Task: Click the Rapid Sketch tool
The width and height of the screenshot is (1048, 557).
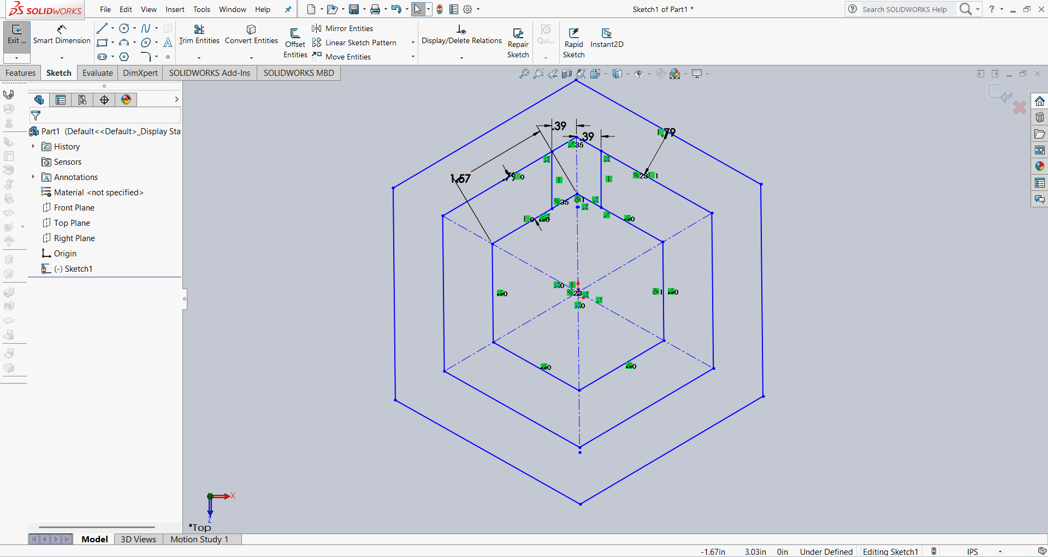Action: click(x=574, y=43)
